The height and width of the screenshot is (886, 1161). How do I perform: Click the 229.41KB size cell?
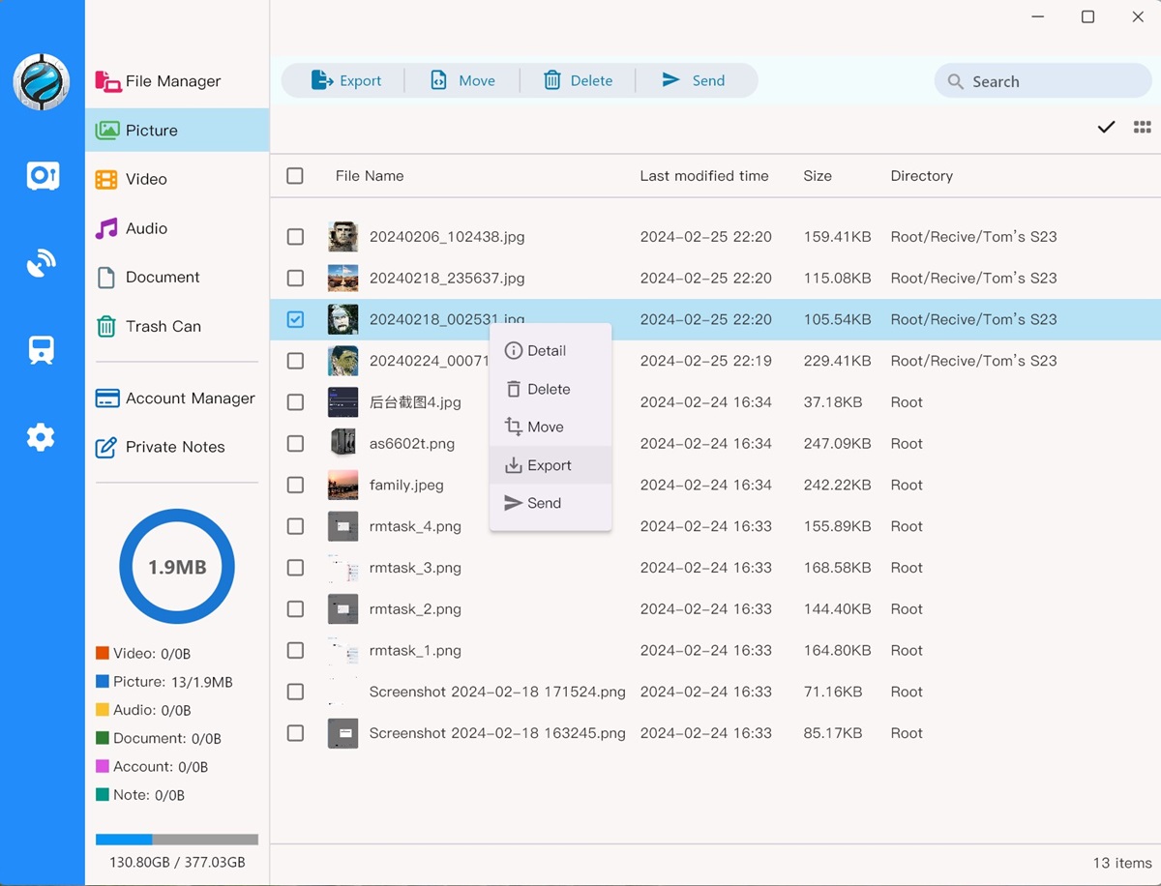(x=837, y=361)
